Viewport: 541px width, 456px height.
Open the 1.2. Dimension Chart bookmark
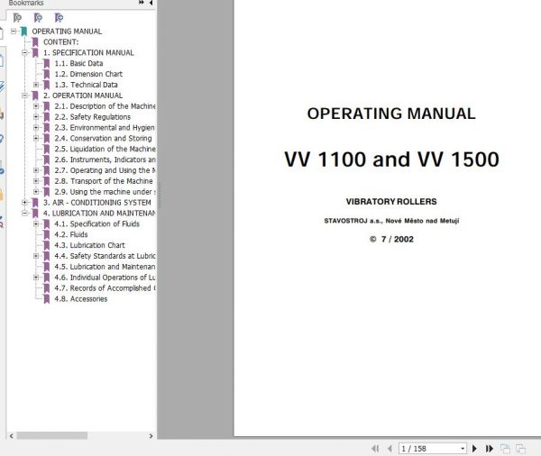click(x=88, y=74)
